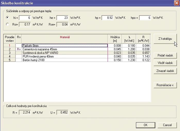Click the Vložiť riadok button
180x131 pixels.
pos(165,63)
